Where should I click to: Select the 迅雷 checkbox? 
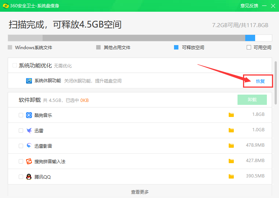pyautogui.click(x=21, y=131)
